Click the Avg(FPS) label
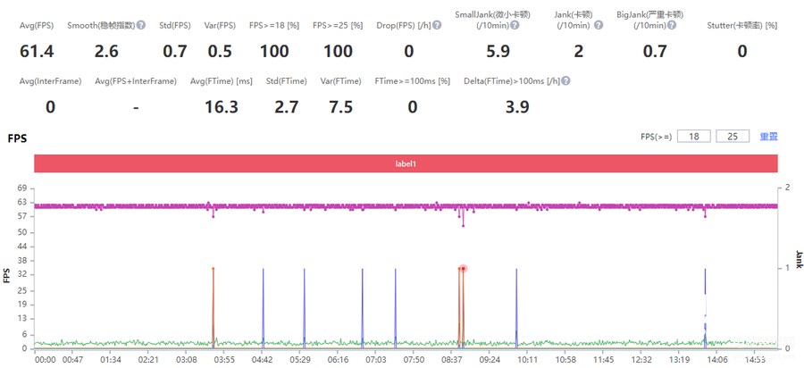 point(37,26)
